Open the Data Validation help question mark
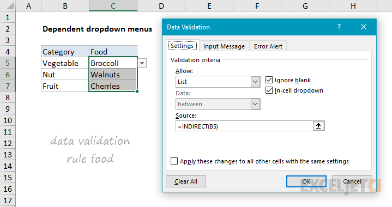 coord(339,27)
